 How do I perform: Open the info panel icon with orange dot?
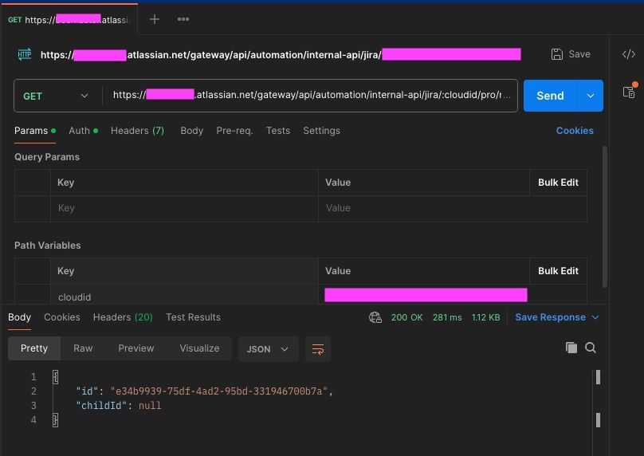pos(630,91)
